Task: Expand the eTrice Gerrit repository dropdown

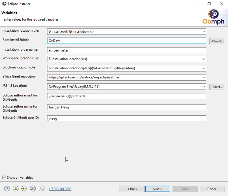Action: (203, 77)
